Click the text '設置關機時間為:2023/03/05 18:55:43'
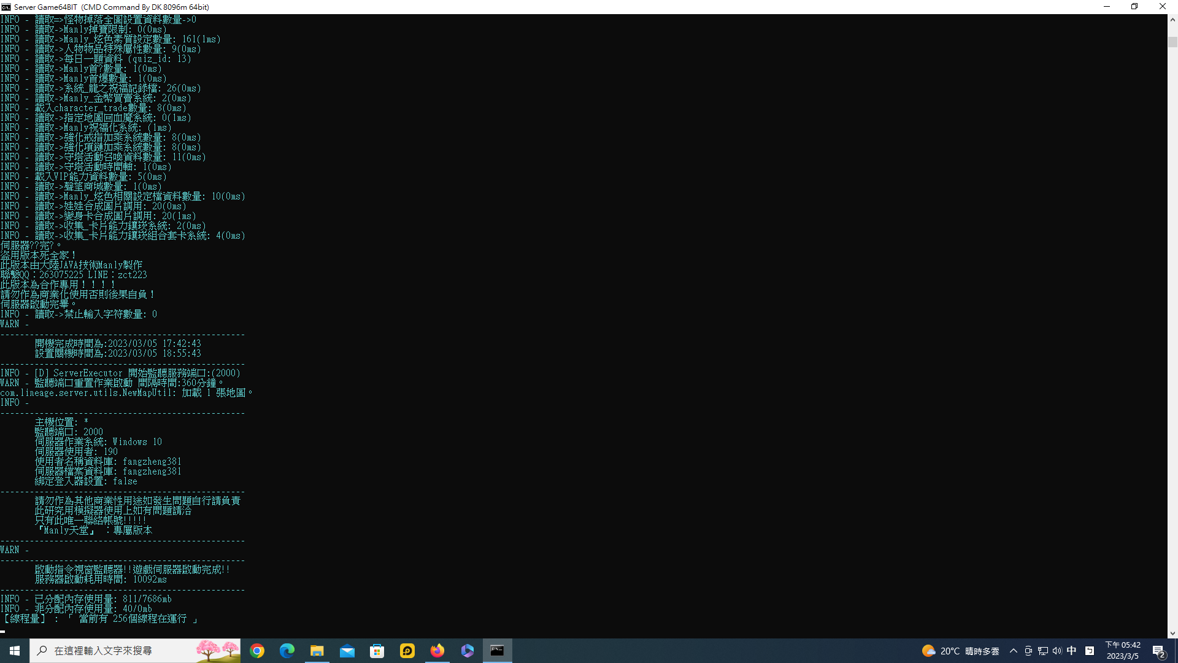 click(x=118, y=354)
